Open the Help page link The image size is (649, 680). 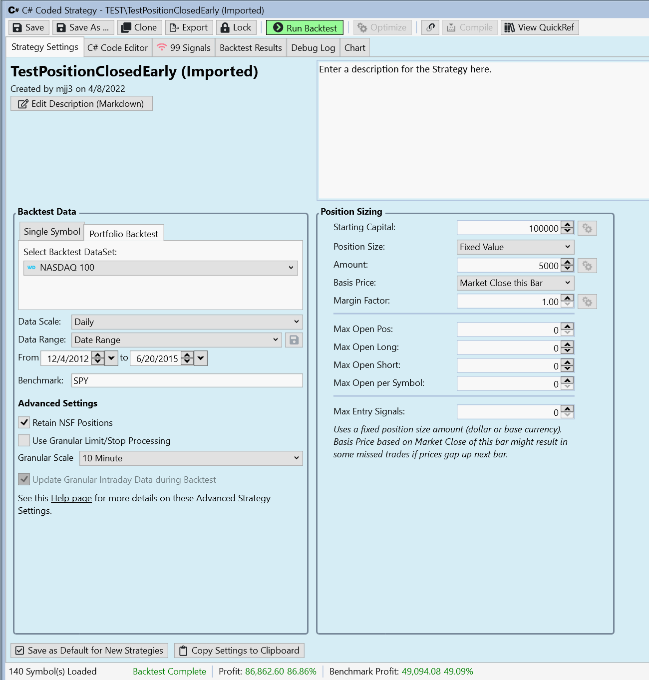(71, 498)
